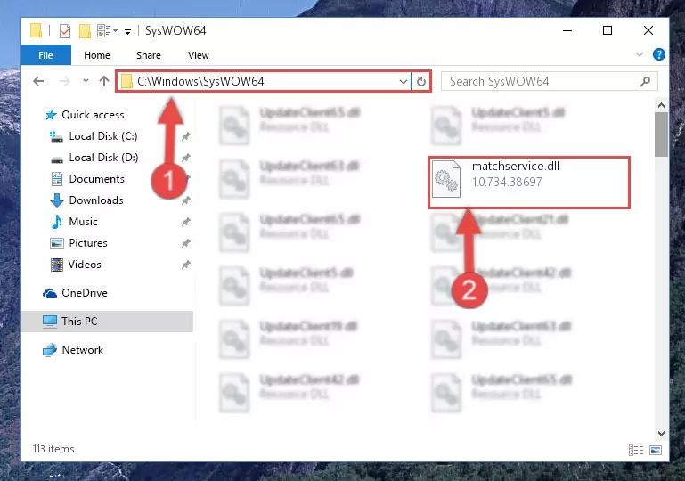Open Documents in the navigation pane
685x481 pixels.
(96, 179)
